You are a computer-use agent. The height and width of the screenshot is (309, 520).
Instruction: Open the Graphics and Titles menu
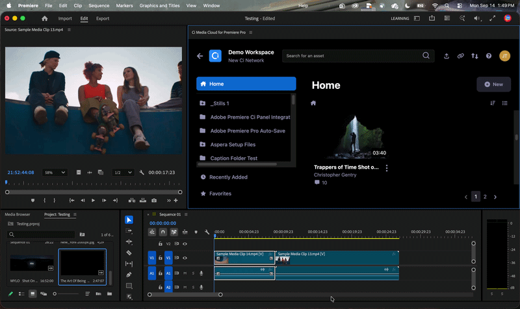(x=159, y=6)
